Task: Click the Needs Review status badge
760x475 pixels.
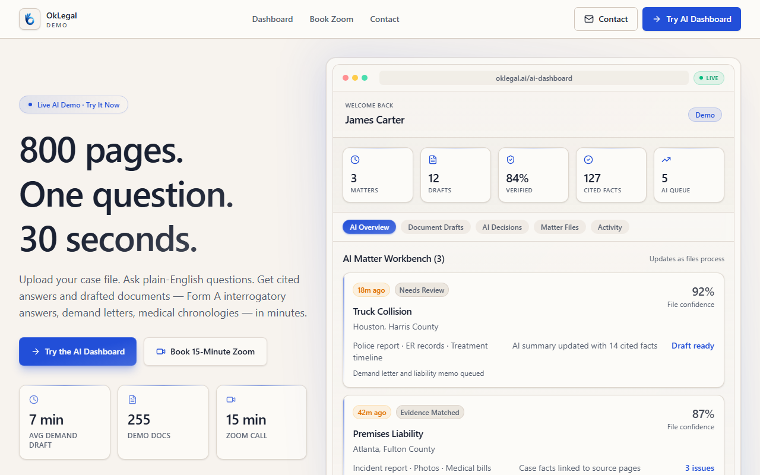Action: coord(422,290)
